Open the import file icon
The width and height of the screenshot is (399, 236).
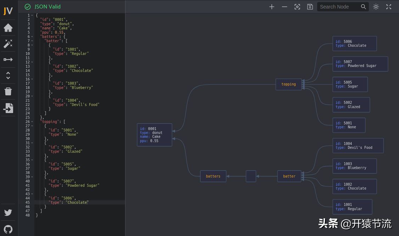tap(8, 108)
